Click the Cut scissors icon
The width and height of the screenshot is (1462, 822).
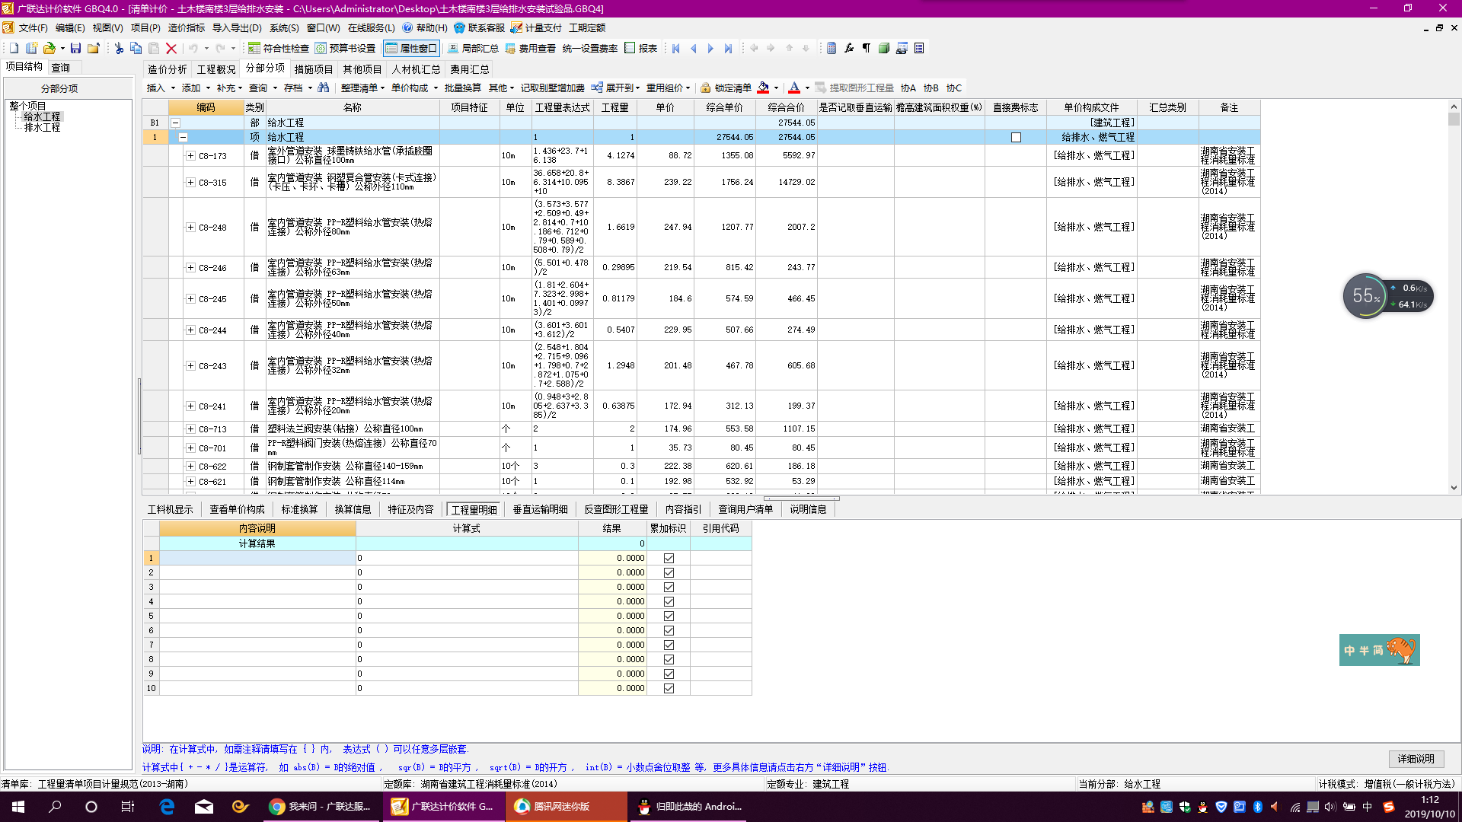pyautogui.click(x=119, y=48)
